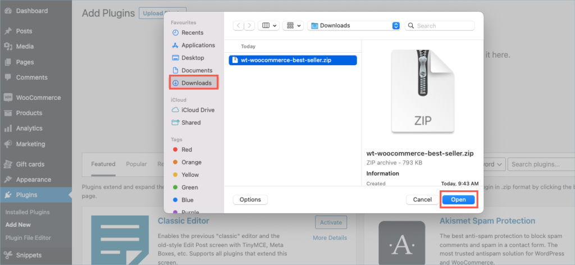Open Pages in WordPress sidebar

(x=25, y=62)
